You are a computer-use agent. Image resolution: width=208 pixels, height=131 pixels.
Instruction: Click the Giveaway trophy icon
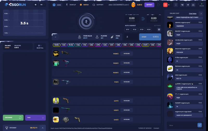coord(7,128)
